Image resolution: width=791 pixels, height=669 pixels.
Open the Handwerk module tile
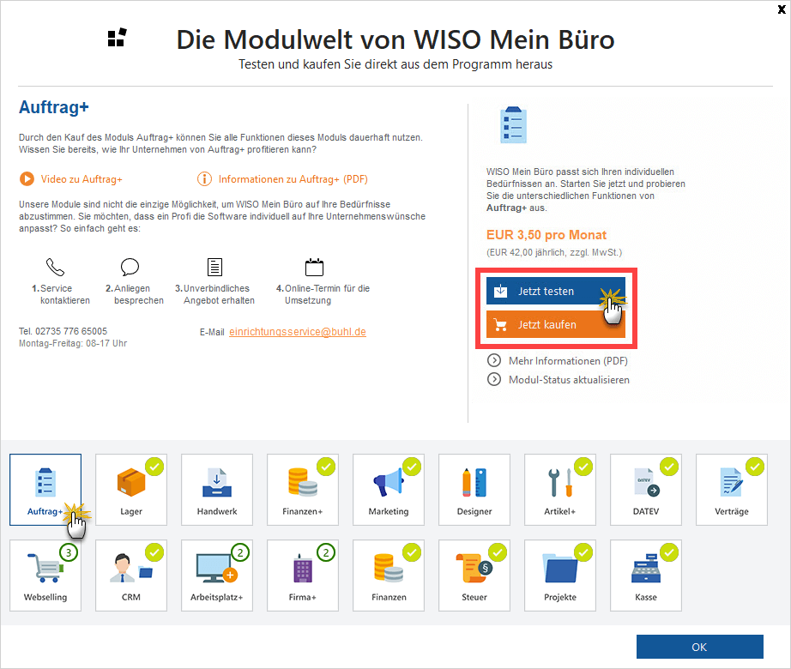point(217,490)
